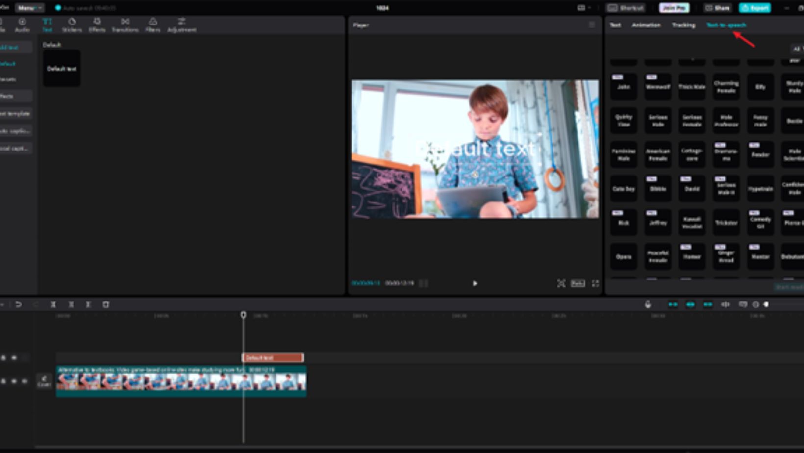Click the fit-to-screen zoom icon in player

pyautogui.click(x=561, y=283)
